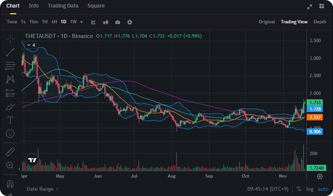Select the ruler measure tool
This screenshot has width=333, height=196.
pos(10,152)
